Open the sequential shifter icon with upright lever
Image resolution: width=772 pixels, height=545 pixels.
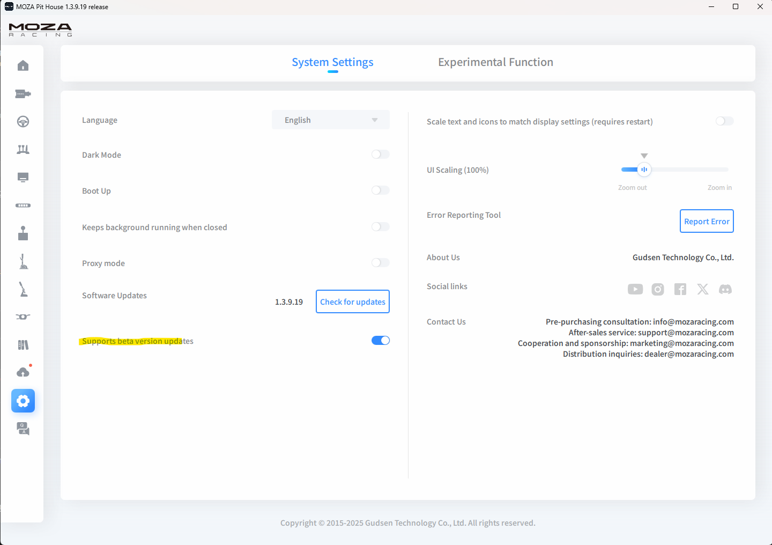pyautogui.click(x=23, y=261)
